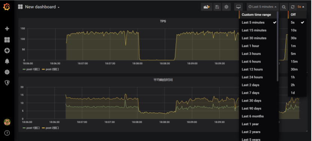
Task: Zoom out time range magnifier icon
Action: click(x=284, y=7)
